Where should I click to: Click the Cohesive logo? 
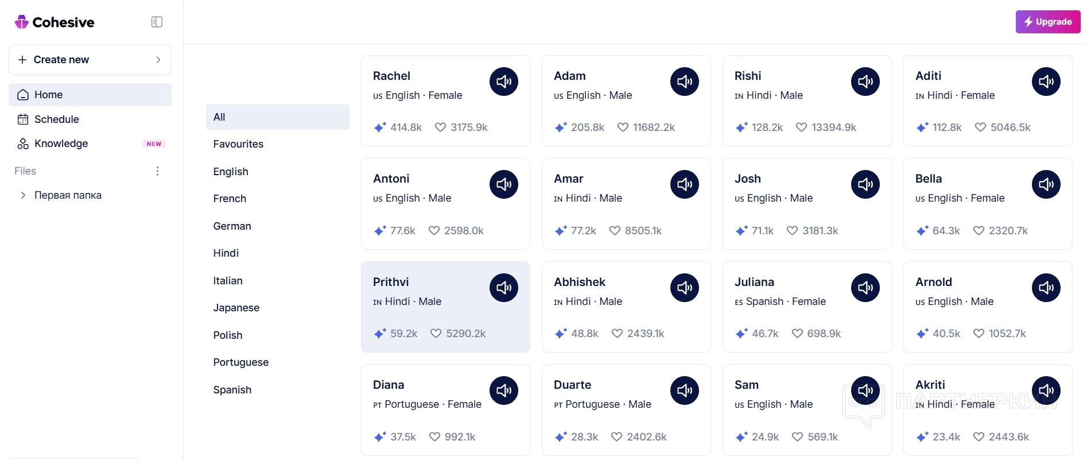(x=55, y=22)
